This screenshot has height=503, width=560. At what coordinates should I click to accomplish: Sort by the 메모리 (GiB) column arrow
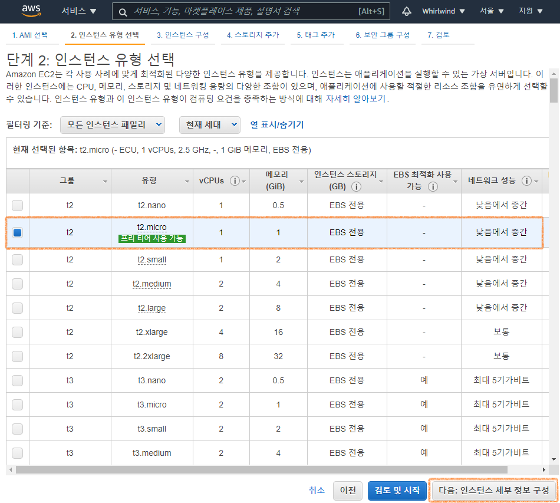(301, 182)
